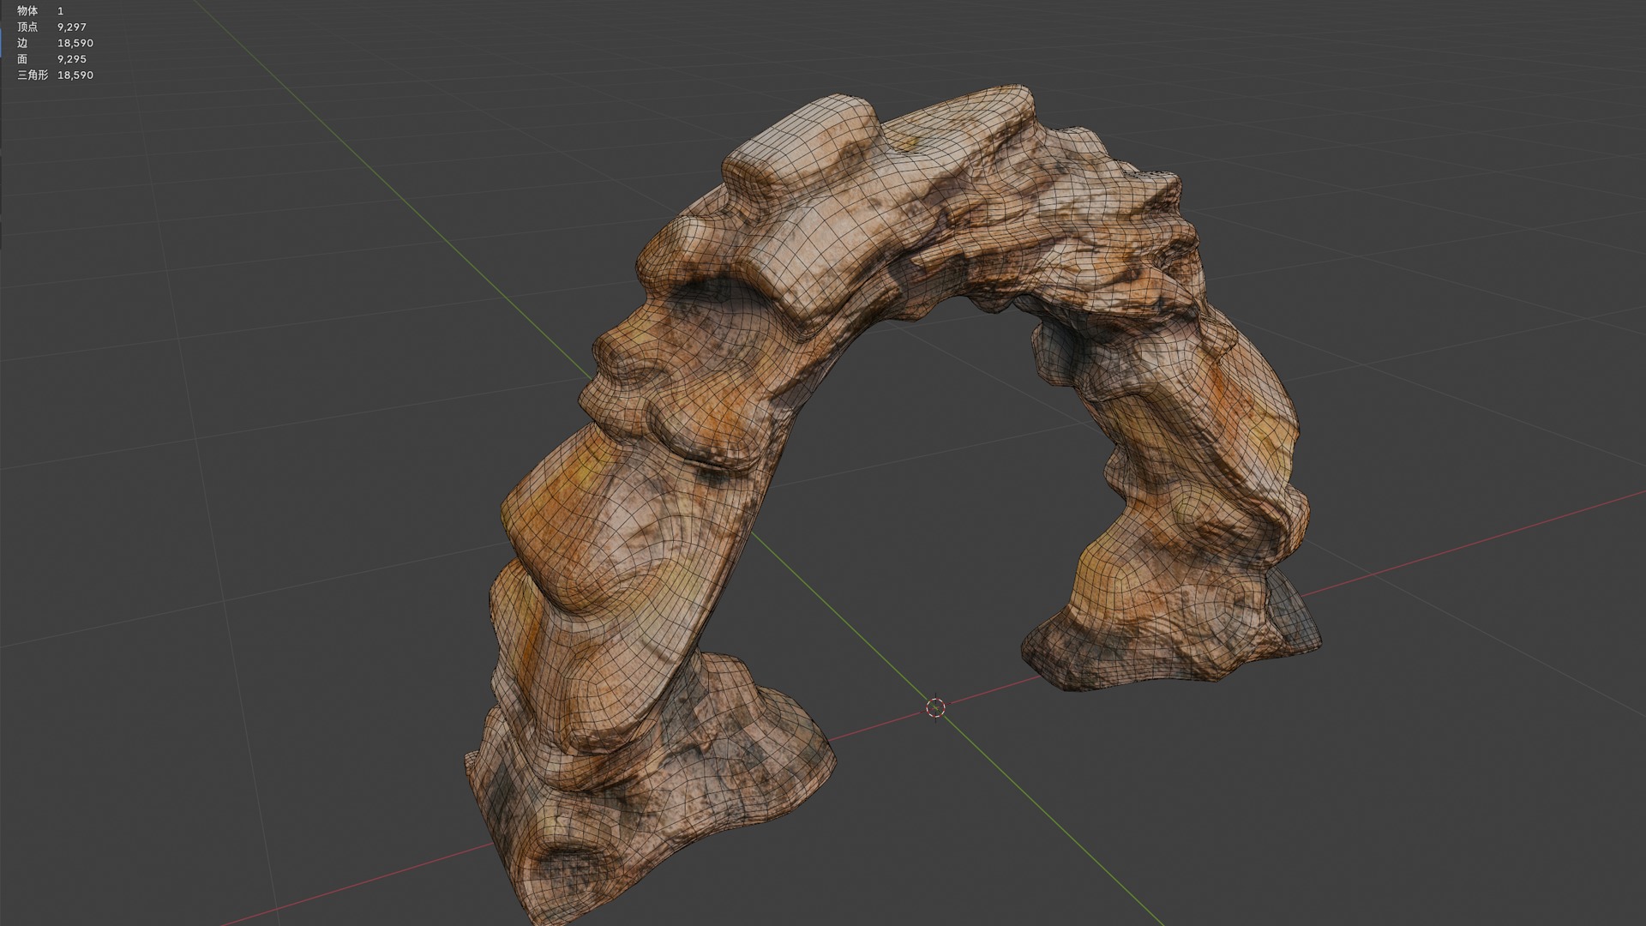Screen dimensions: 1646x926
Task: Click the '三角形' statistics label
Action: (x=33, y=75)
